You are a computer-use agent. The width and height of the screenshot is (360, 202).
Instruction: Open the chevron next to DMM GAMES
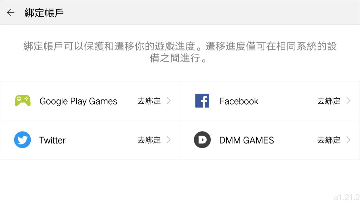[x=348, y=140]
